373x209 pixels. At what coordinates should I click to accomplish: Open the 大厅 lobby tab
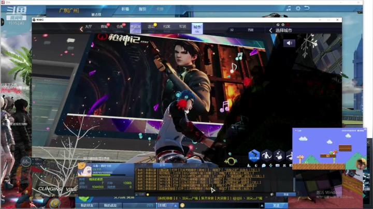point(88,27)
